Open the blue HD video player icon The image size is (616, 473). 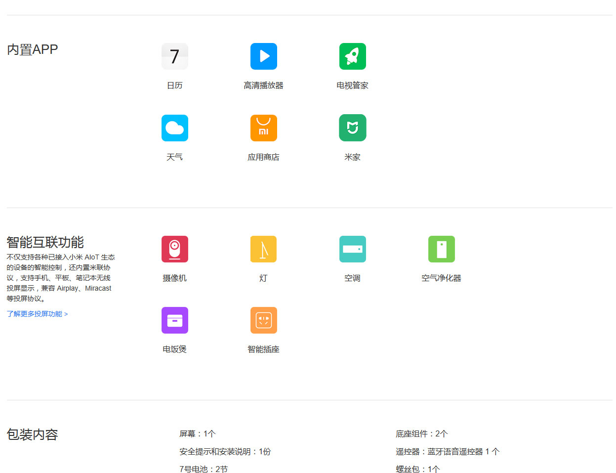263,56
